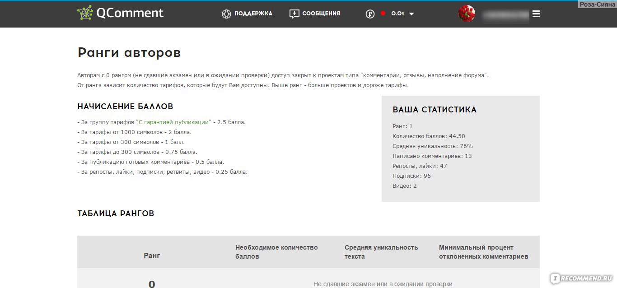Open the Сообщения menu item

321,14
